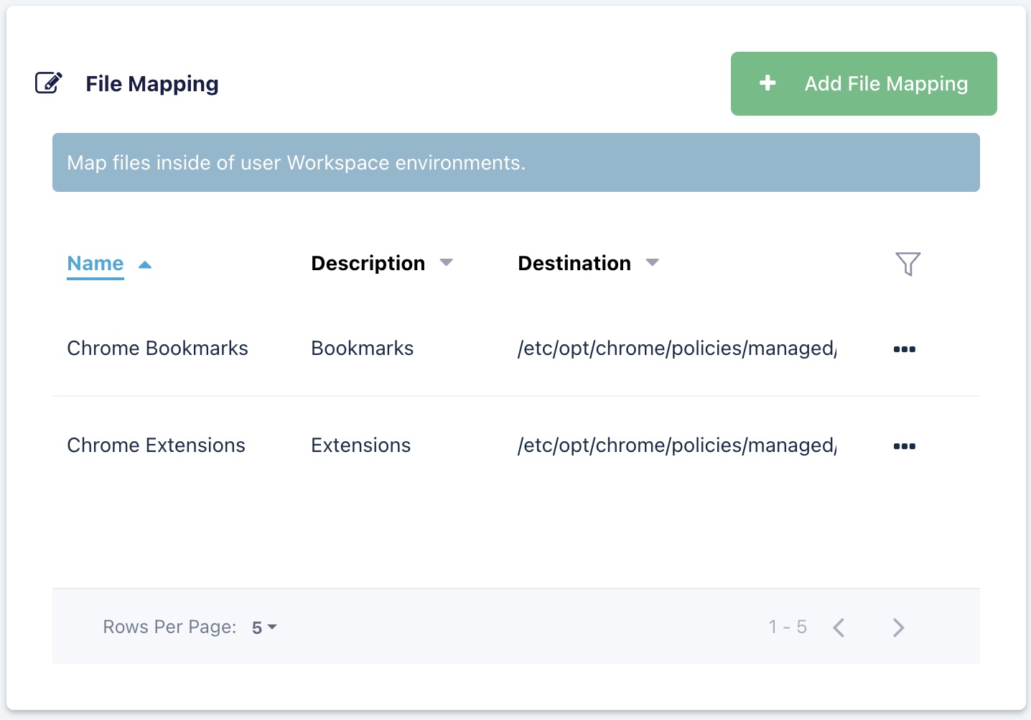The width and height of the screenshot is (1031, 720).
Task: Click the Chrome Extensions destination path
Action: pyautogui.click(x=676, y=446)
